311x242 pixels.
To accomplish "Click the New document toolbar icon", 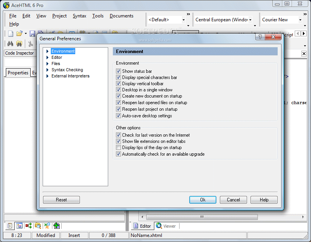I will [x=10, y=34].
